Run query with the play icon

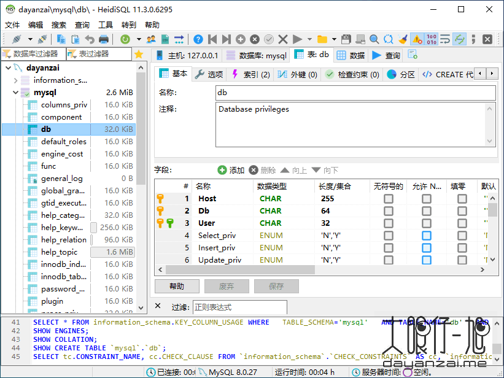[x=297, y=39]
